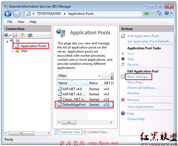Open Advanced Settings... link

(x=142, y=88)
